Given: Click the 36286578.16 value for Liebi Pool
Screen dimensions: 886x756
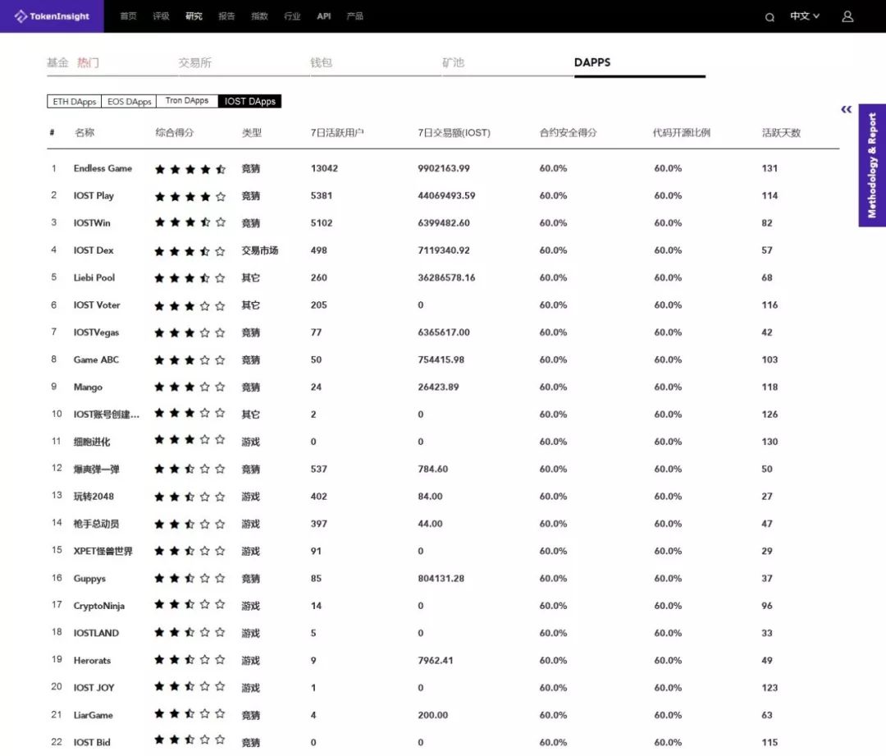Looking at the screenshot, I should (446, 277).
